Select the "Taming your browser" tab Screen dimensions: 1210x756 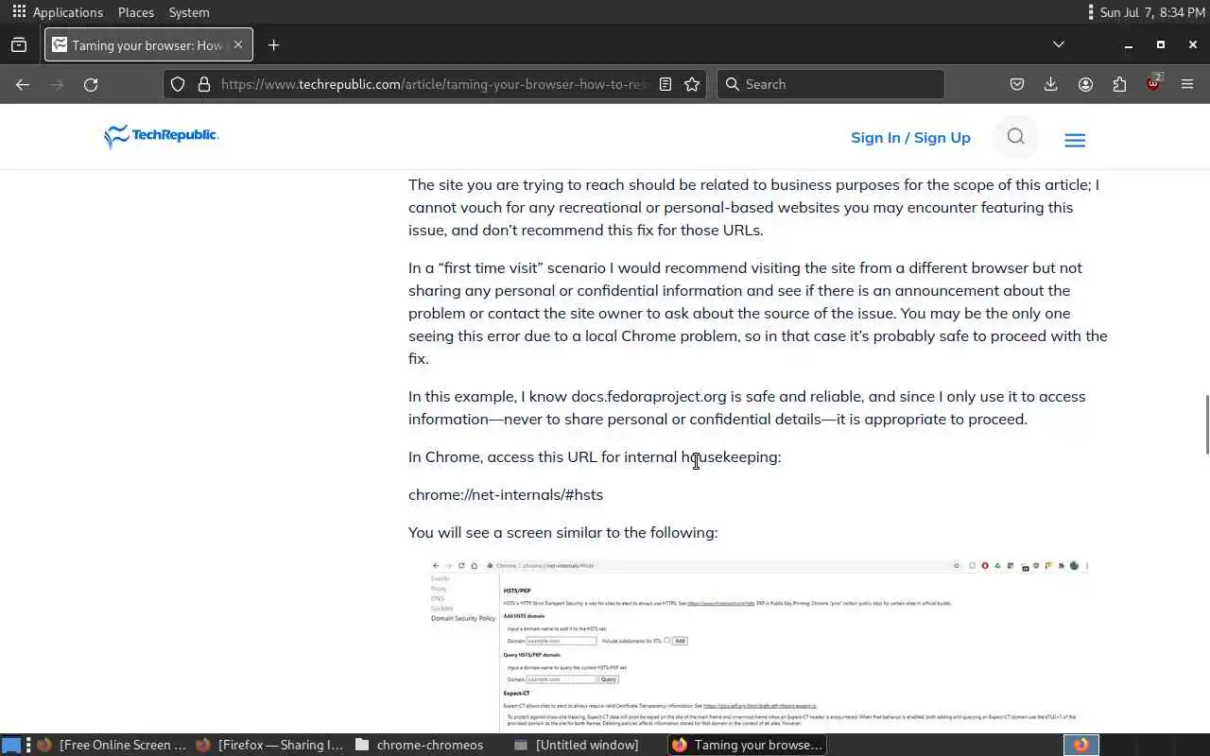[147, 44]
